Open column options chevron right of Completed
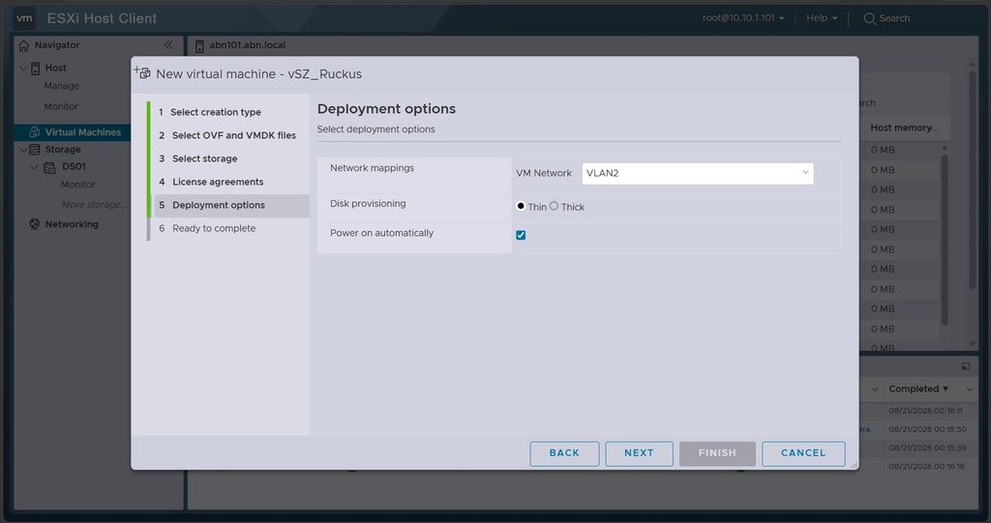The width and height of the screenshot is (991, 523). (970, 389)
